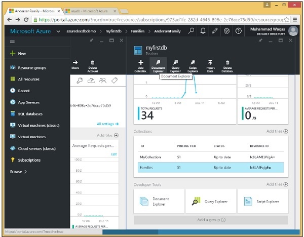Open All resources in sidebar
This screenshot has width=304, height=237.
pos(25,80)
